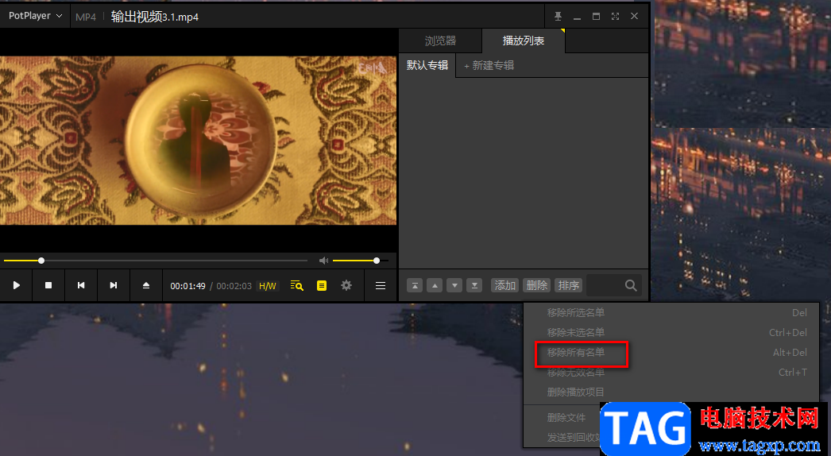Click the title 输出视频3.1.mp4
Image resolution: width=831 pixels, height=456 pixels.
pos(155,17)
